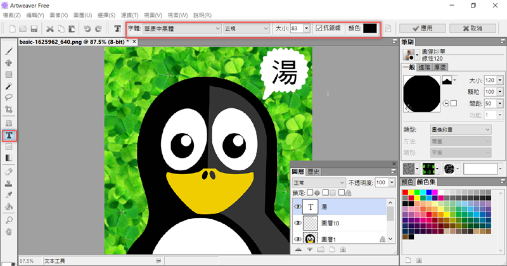This screenshot has width=507, height=266.
Task: Click the font 大小 size input field
Action: 296,28
